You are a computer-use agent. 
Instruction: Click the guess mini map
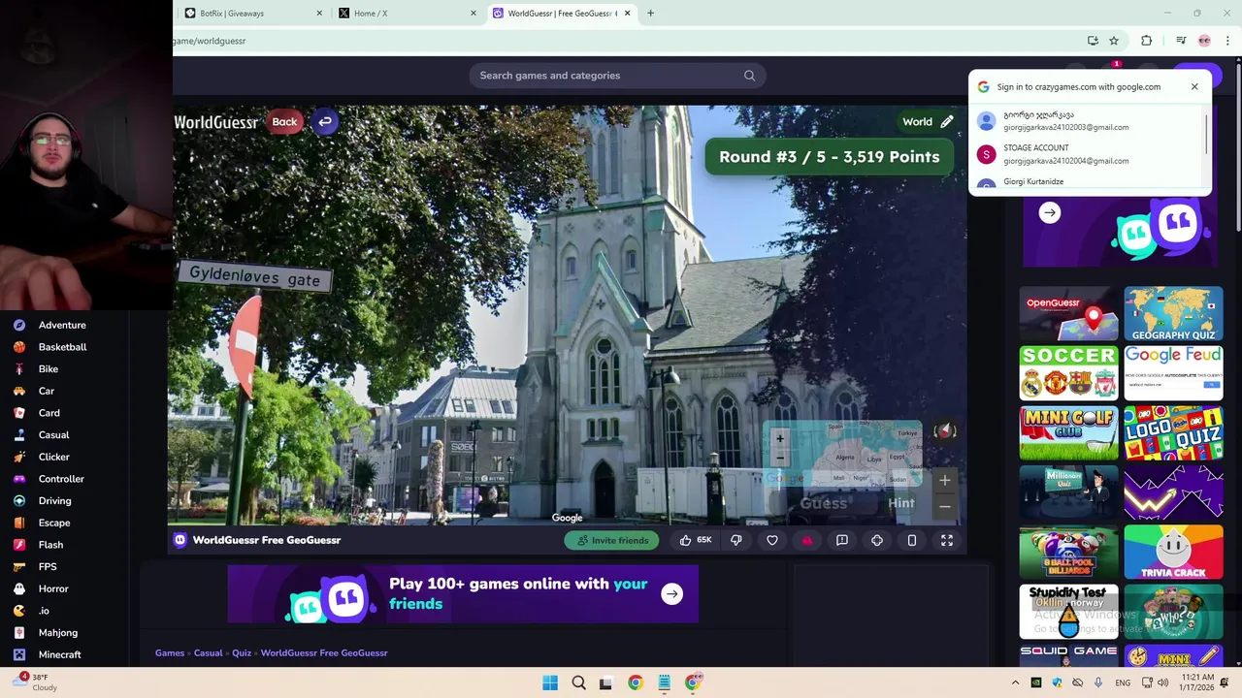point(844,455)
